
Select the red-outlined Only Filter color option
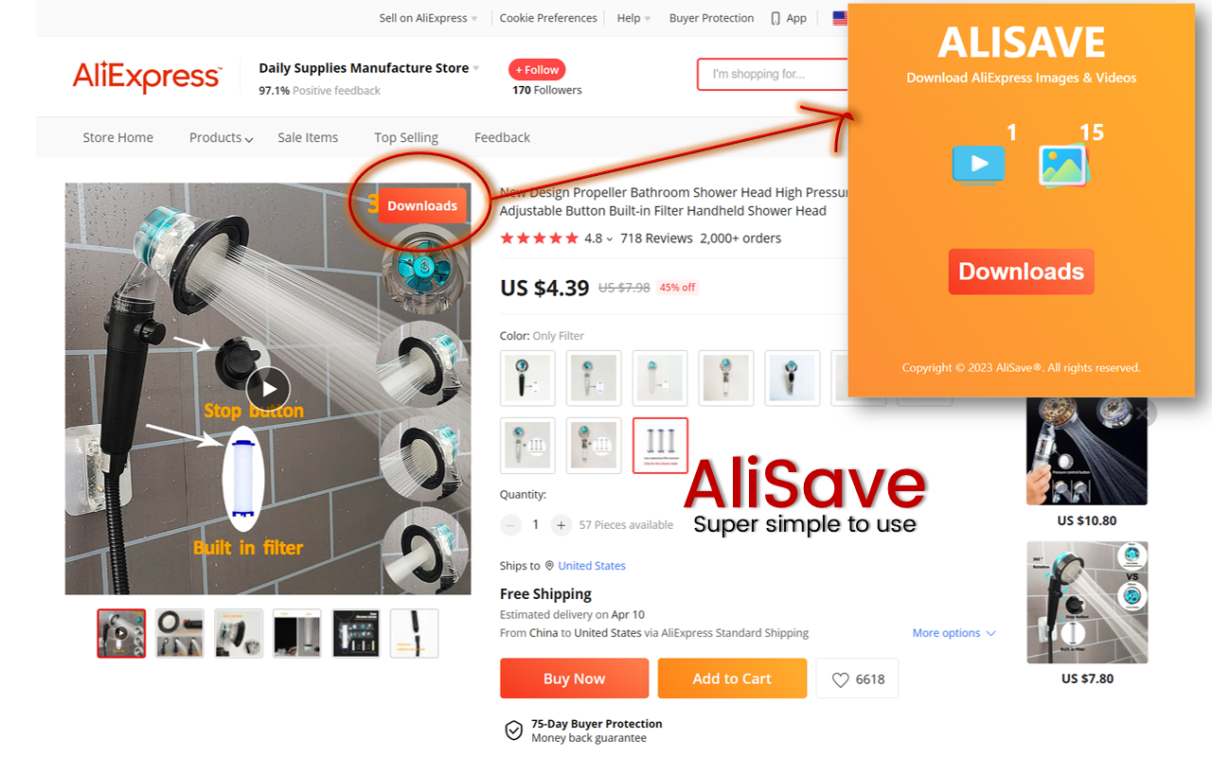coord(660,446)
